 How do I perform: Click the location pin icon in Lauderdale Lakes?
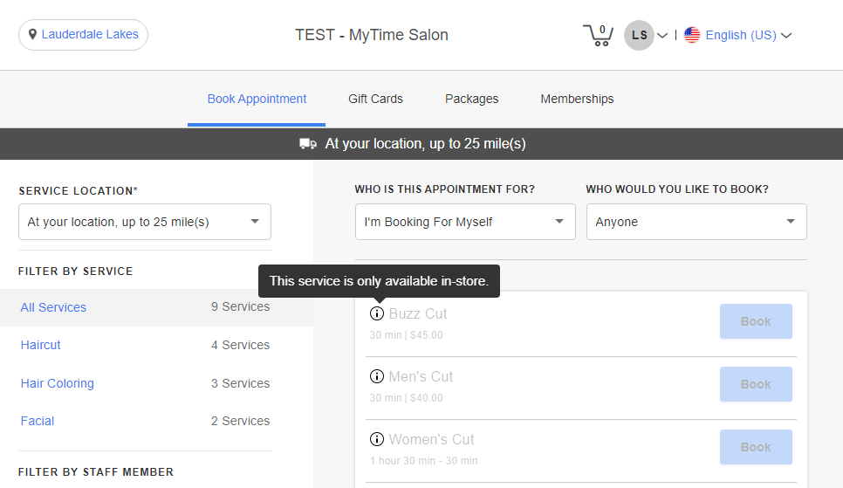point(33,34)
